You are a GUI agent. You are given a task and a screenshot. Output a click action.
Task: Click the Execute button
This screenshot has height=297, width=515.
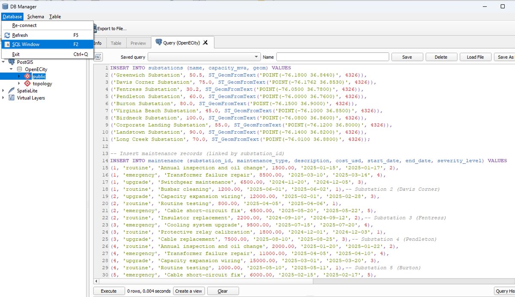point(109,291)
